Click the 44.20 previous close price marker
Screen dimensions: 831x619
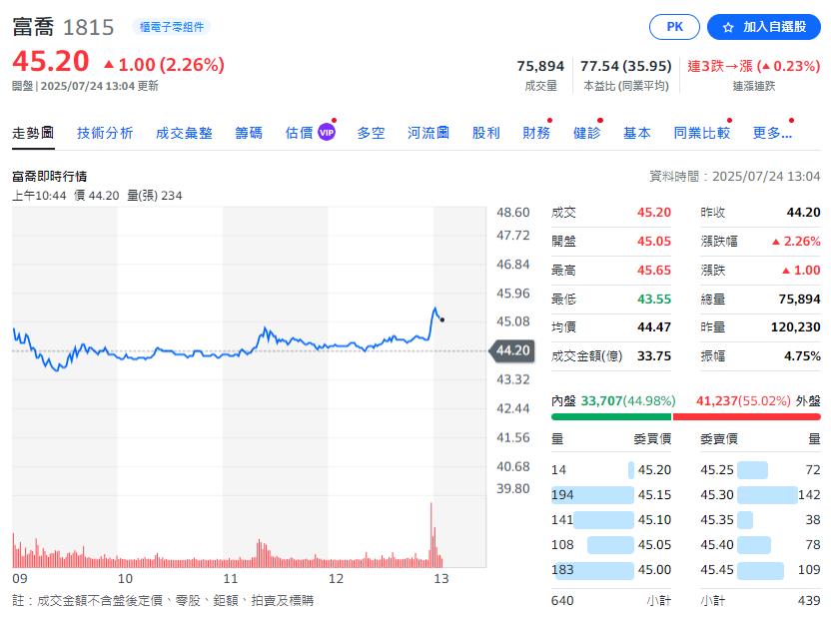click(512, 350)
